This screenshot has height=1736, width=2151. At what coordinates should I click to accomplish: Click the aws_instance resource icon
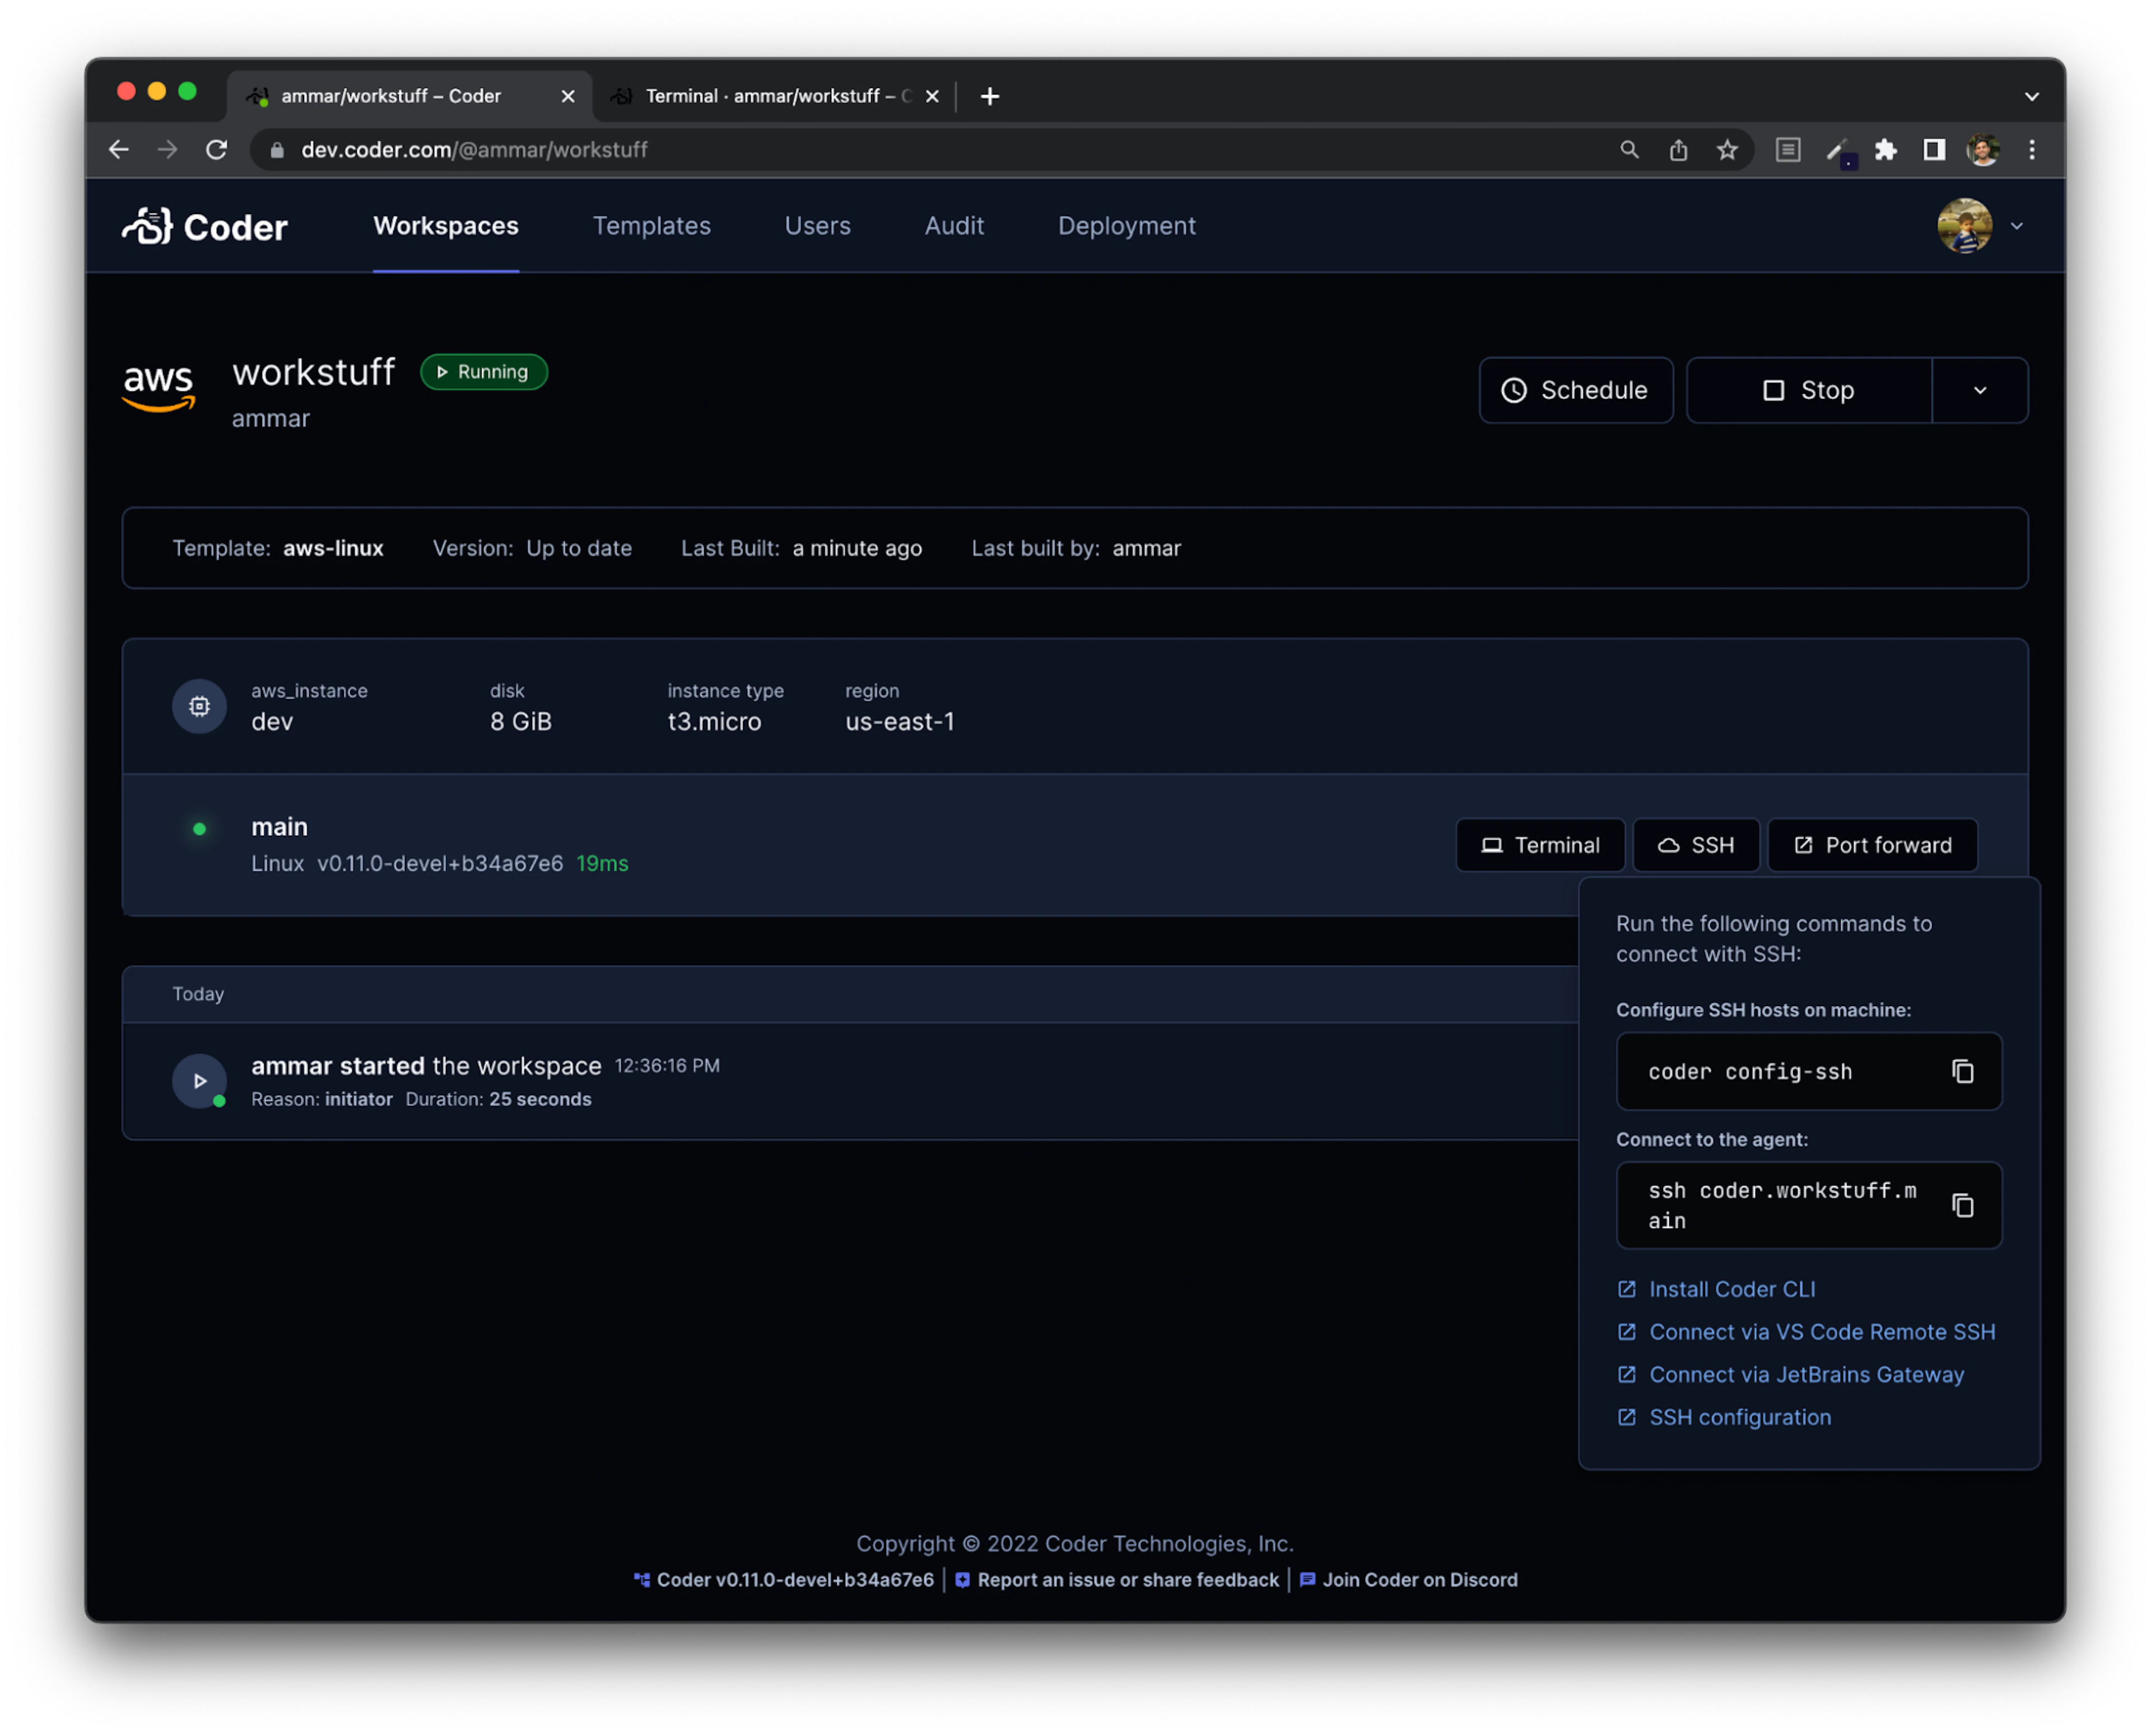tap(199, 706)
